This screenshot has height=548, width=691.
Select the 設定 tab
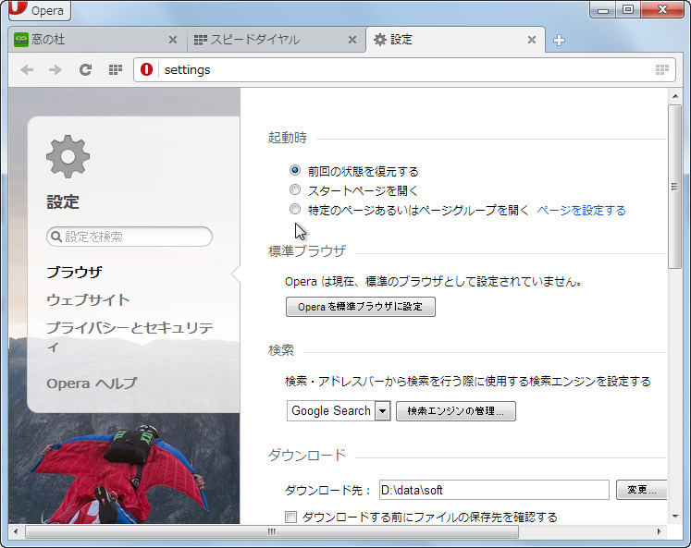click(455, 40)
